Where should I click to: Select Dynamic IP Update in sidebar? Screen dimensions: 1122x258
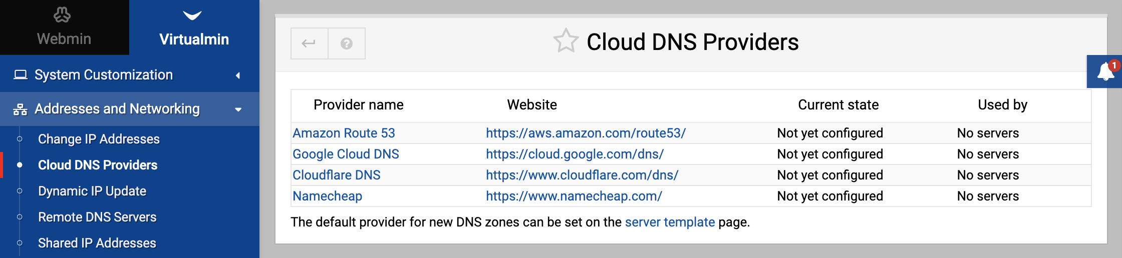[x=92, y=191]
